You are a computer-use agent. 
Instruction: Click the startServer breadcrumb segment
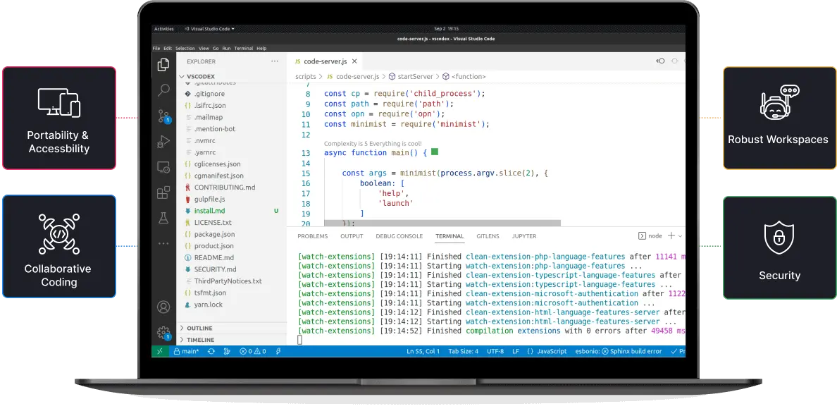[411, 77]
